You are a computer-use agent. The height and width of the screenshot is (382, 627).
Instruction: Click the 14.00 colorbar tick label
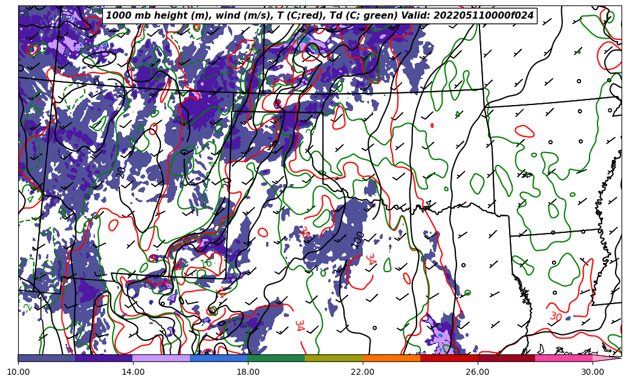(133, 372)
